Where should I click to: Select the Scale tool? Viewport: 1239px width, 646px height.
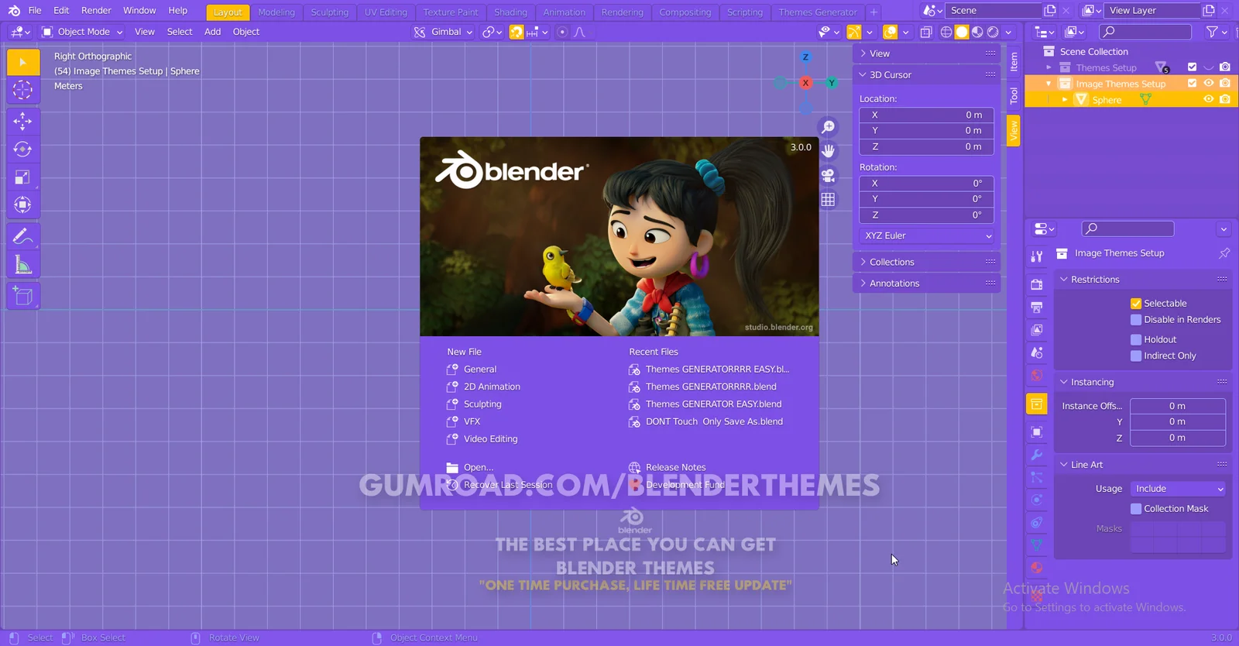click(x=23, y=177)
